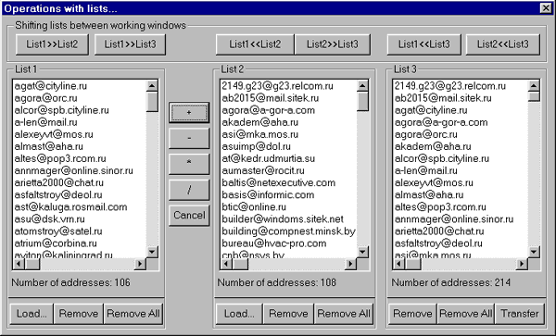The width and height of the screenshot is (556, 336).
Task: Click List 3 vertical scroll up arrow
Action: pos(534,86)
